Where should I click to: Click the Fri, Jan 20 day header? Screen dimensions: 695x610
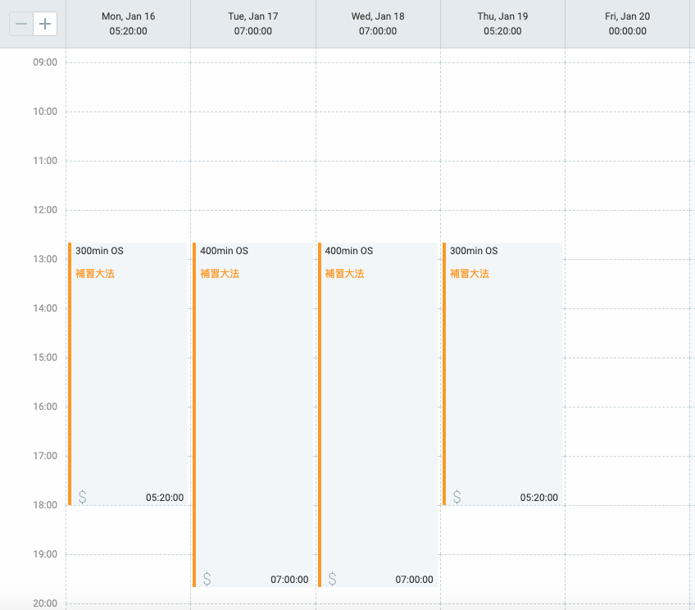point(627,24)
